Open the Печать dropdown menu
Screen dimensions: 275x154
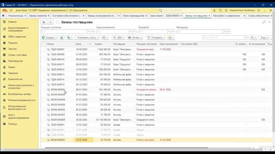[x=134, y=38]
